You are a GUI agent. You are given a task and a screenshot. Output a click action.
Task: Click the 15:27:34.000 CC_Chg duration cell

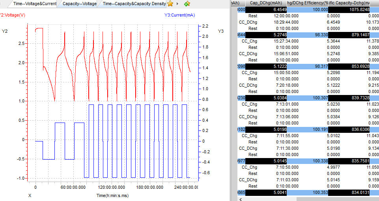point(286,41)
